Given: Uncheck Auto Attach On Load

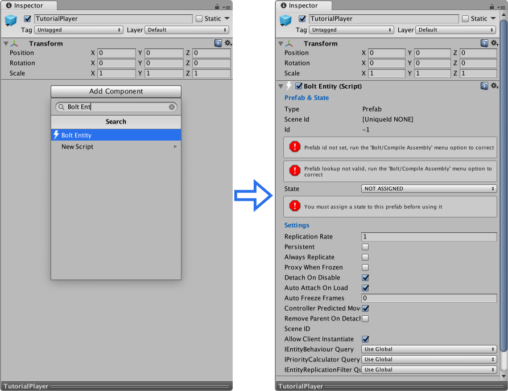Looking at the screenshot, I should pyautogui.click(x=365, y=288).
